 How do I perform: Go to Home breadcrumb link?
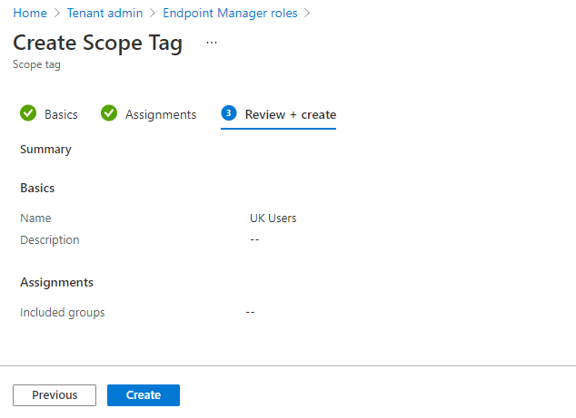[x=30, y=14]
